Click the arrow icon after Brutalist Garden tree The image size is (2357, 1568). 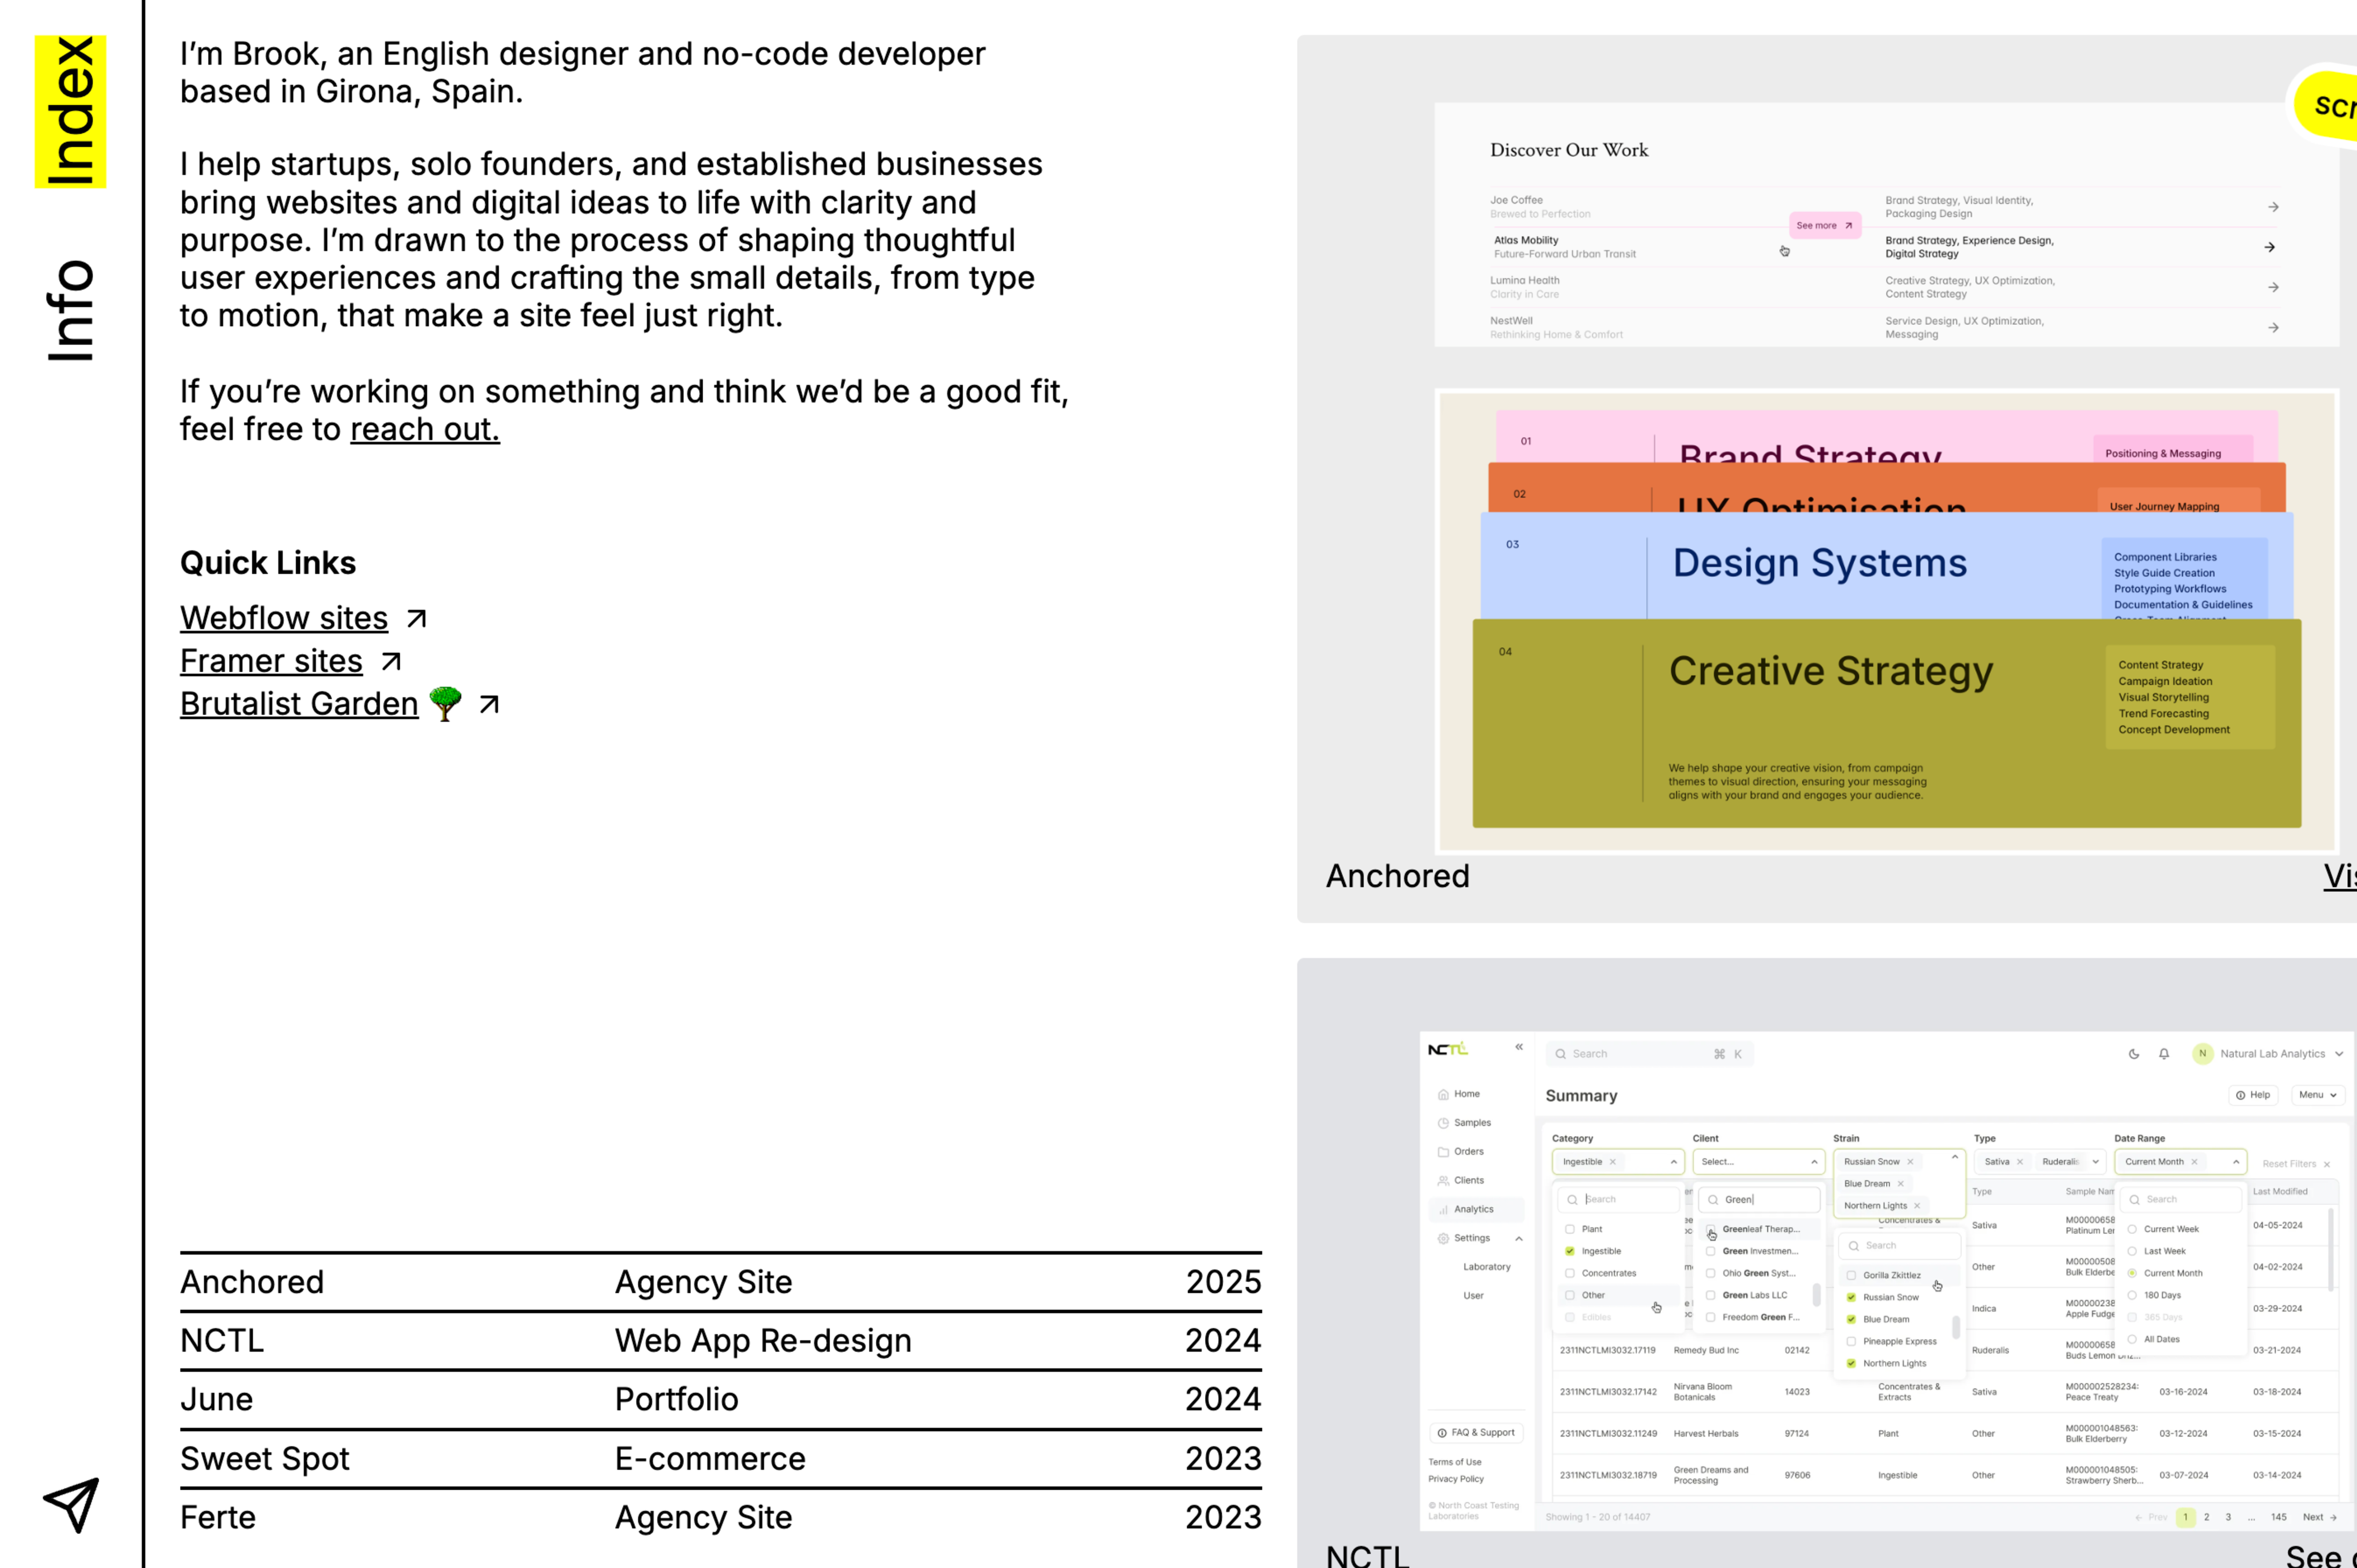[x=488, y=705]
